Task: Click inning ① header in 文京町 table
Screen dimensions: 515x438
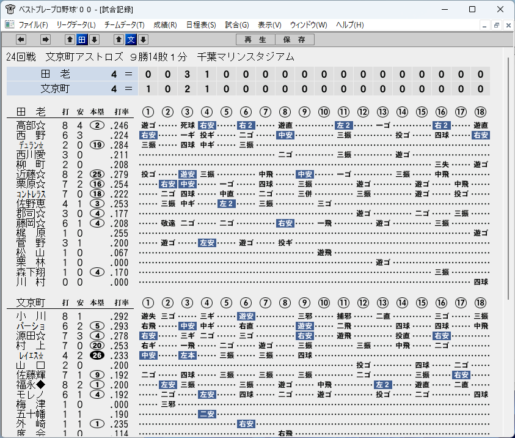Action: tap(148, 303)
